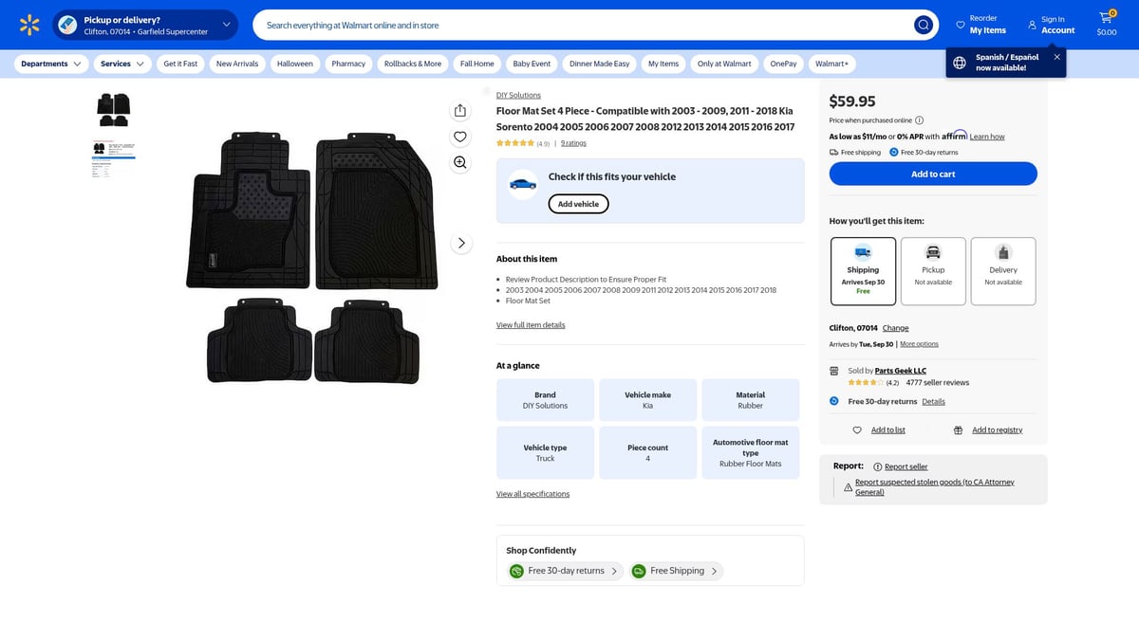Click the Walmart spark logo

[x=29, y=25]
